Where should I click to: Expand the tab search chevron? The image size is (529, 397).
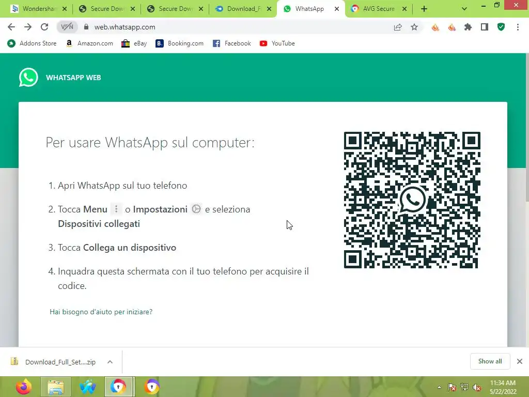click(x=464, y=9)
